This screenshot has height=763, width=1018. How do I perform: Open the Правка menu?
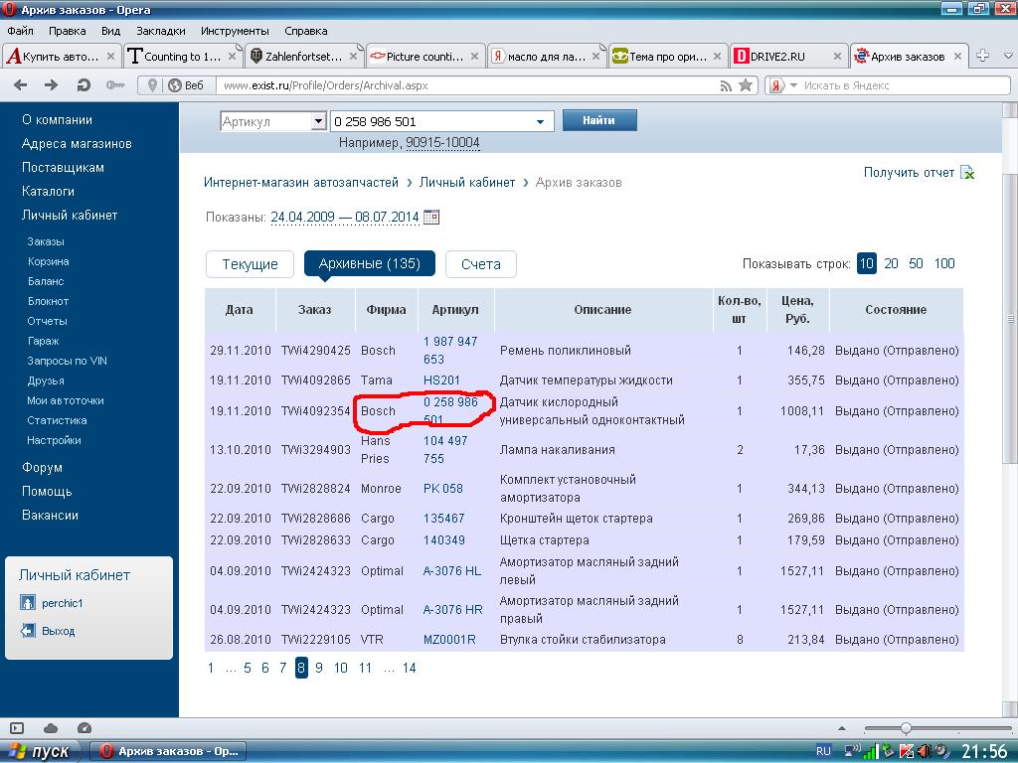click(x=67, y=31)
